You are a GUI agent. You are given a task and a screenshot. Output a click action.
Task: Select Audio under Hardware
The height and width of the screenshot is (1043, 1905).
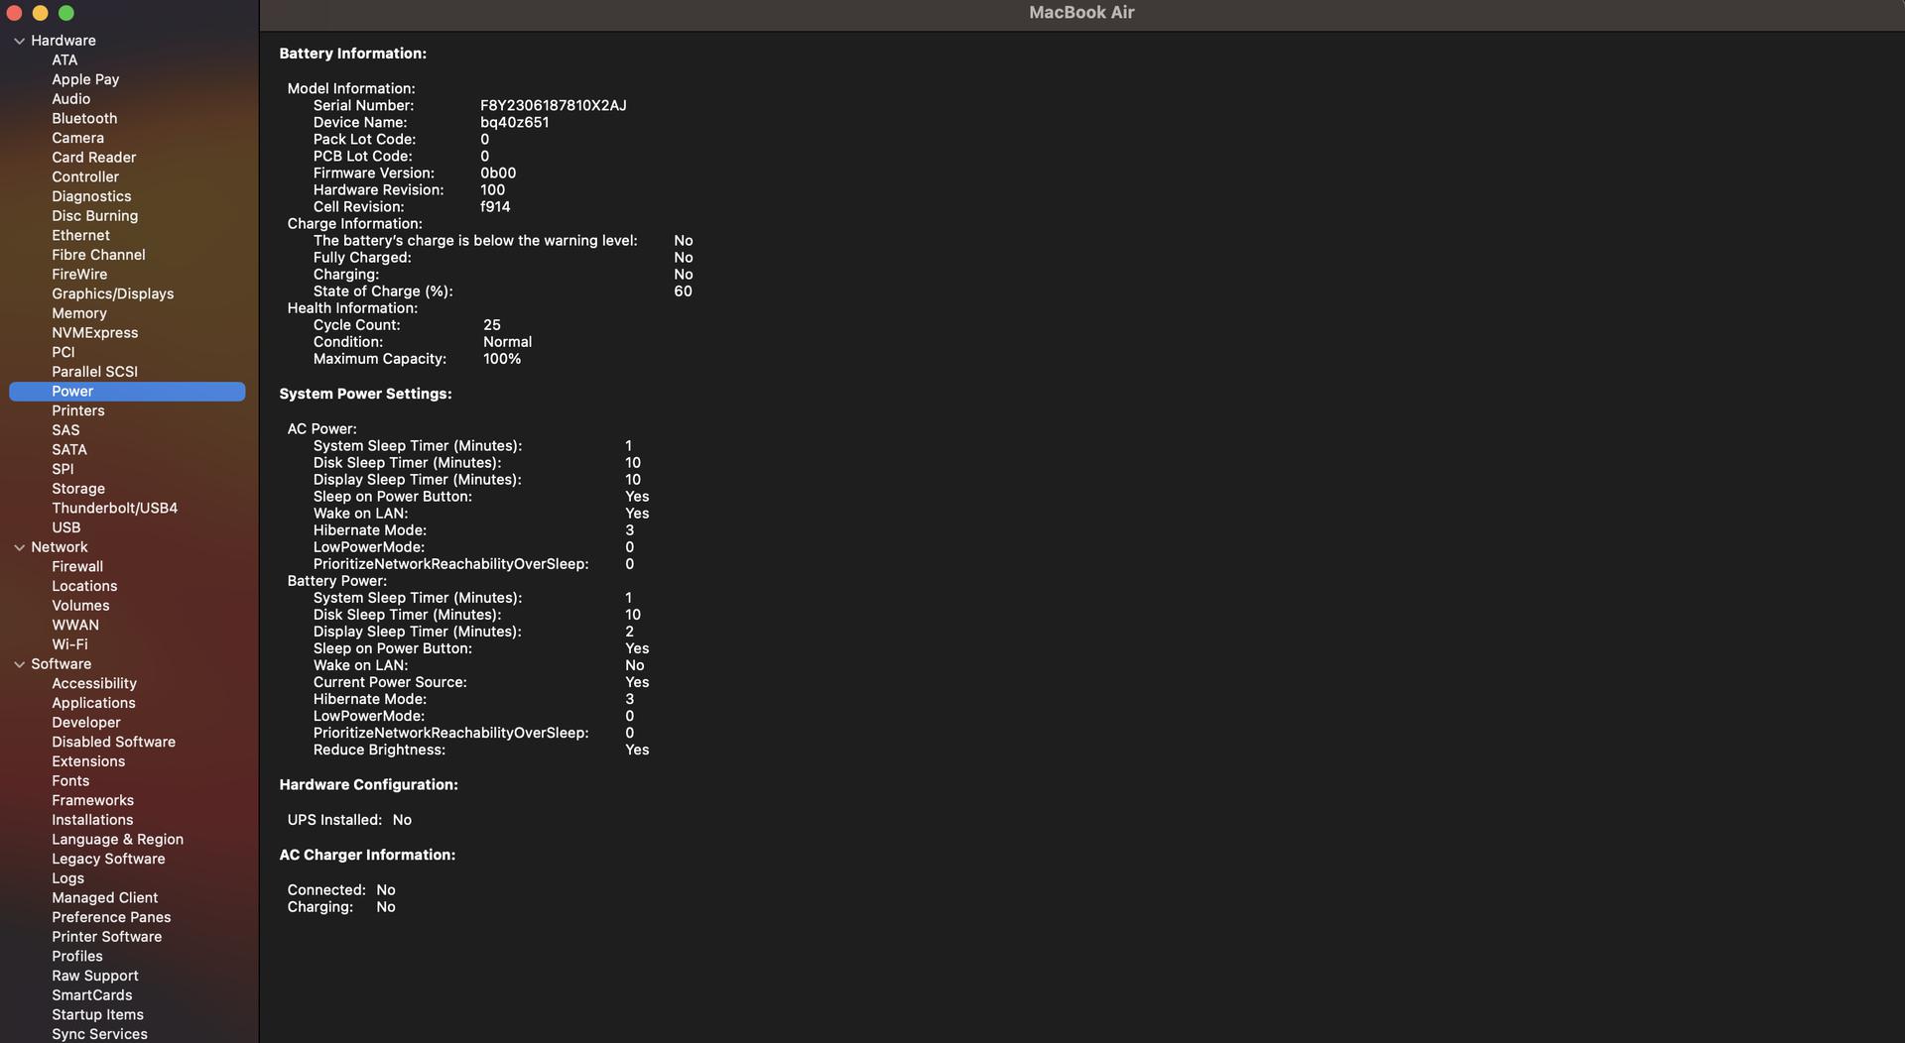tap(70, 99)
